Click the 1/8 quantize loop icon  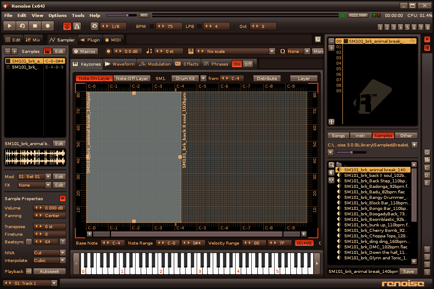[x=95, y=26]
